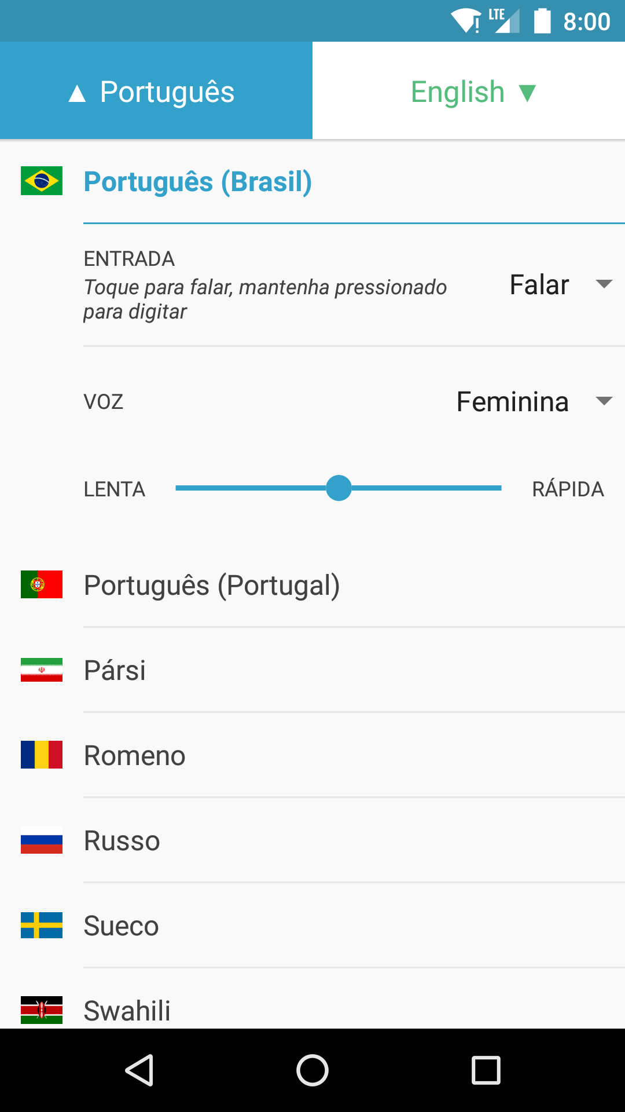Switch to the Português language tab
Image resolution: width=625 pixels, height=1112 pixels.
point(156,92)
